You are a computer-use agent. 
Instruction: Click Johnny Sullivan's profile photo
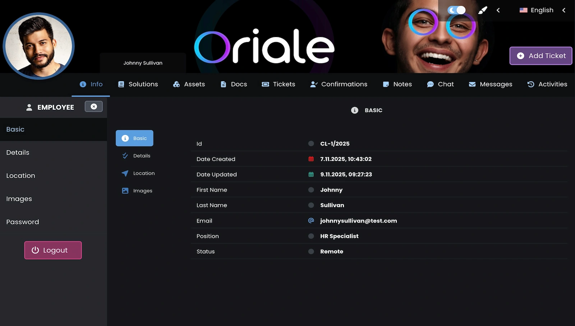coord(38,46)
